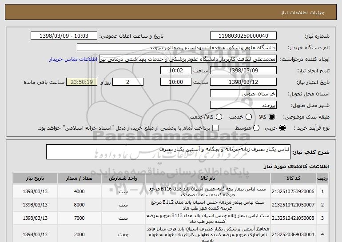Click quantity 8000 in row 2
342x242 pixels.
(x=79, y=205)
